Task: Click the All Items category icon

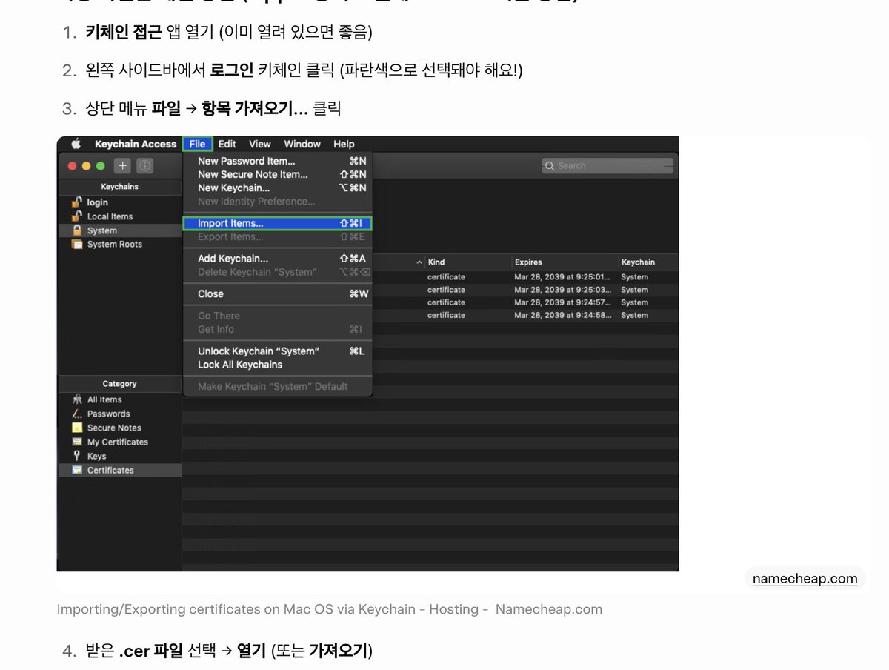Action: coord(77,399)
